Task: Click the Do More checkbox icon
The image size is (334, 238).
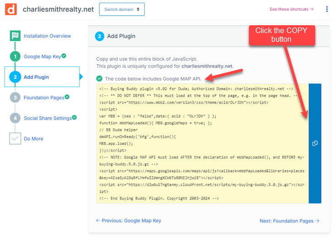Action: tap(15, 138)
